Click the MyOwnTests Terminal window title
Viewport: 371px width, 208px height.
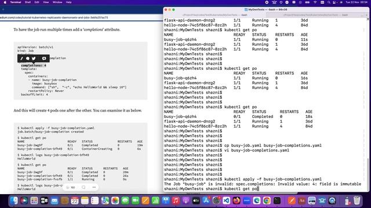coord(265,10)
